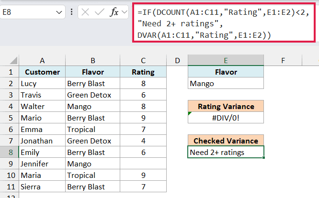This screenshot has width=319, height=198.
Task: Click inside the formula bar text
Action: [x=224, y=23]
